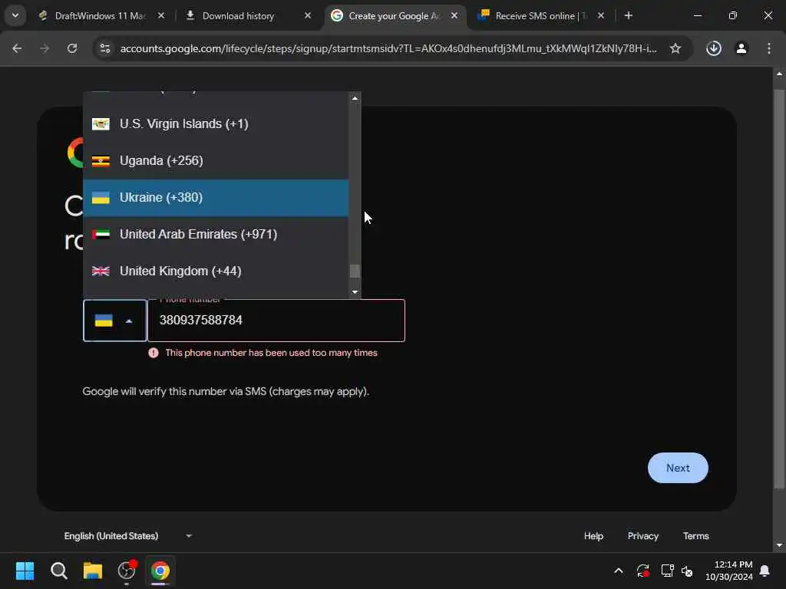Click the page vertical scrollbar
The height and width of the screenshot is (589, 786).
[779, 288]
